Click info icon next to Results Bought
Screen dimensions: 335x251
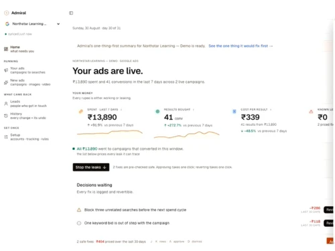[x=194, y=110]
